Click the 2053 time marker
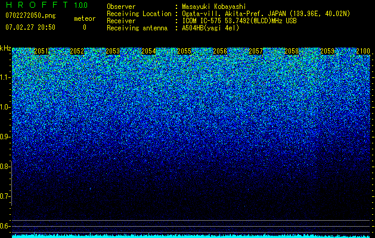The height and width of the screenshot is (238, 375). coord(113,51)
